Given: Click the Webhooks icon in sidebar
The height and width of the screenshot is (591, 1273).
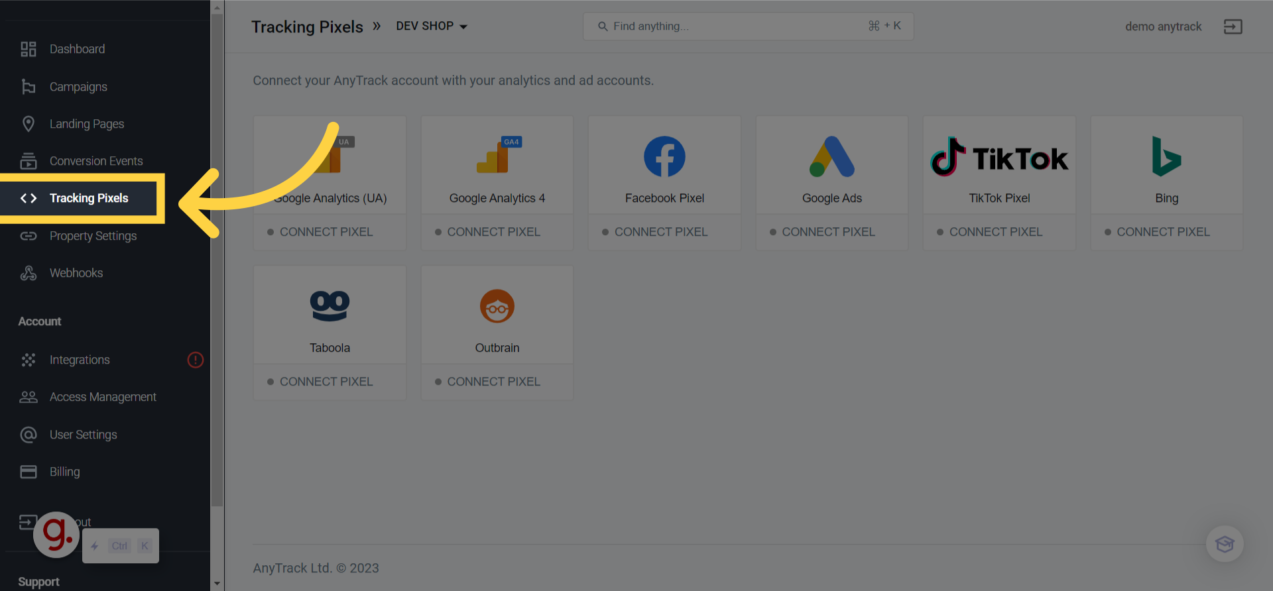Looking at the screenshot, I should (29, 273).
